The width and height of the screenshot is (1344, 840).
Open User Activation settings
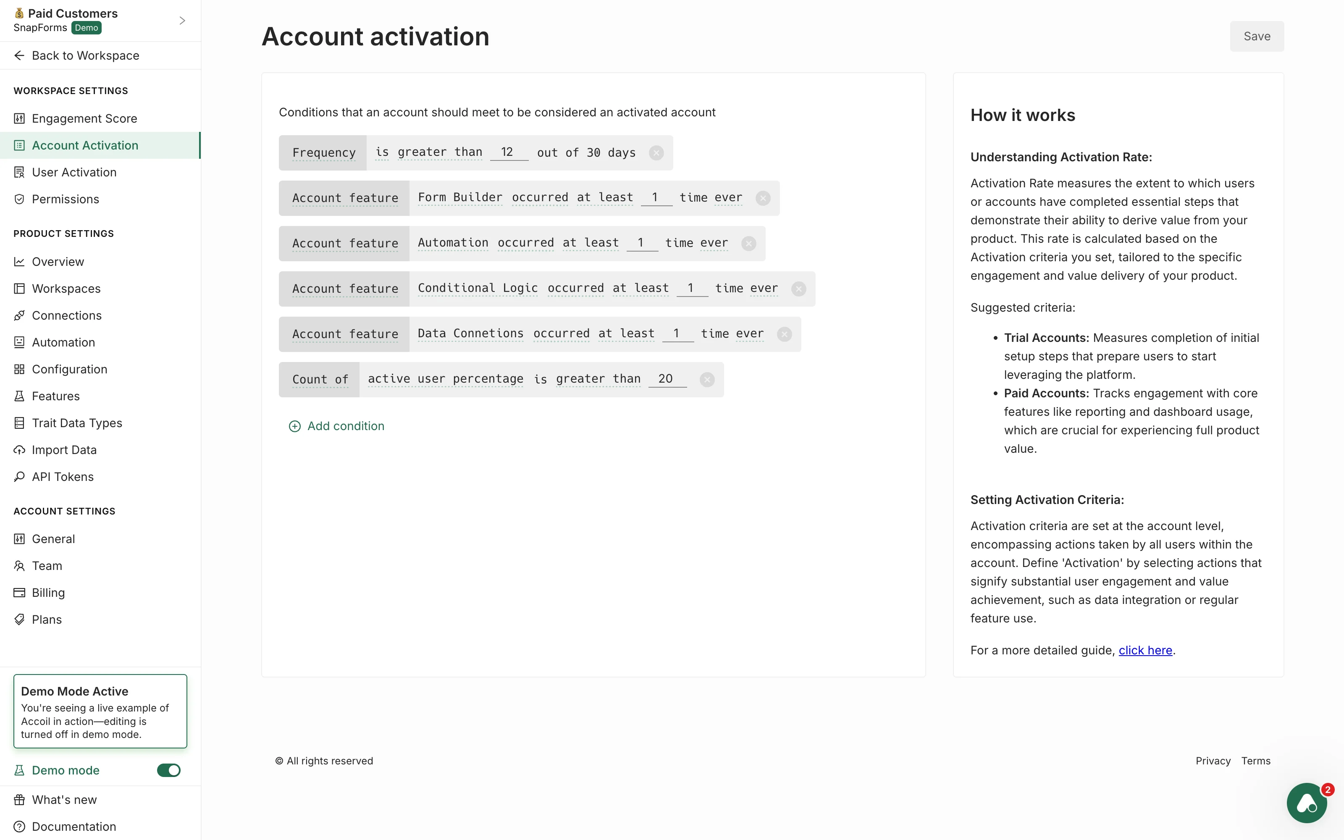click(74, 172)
